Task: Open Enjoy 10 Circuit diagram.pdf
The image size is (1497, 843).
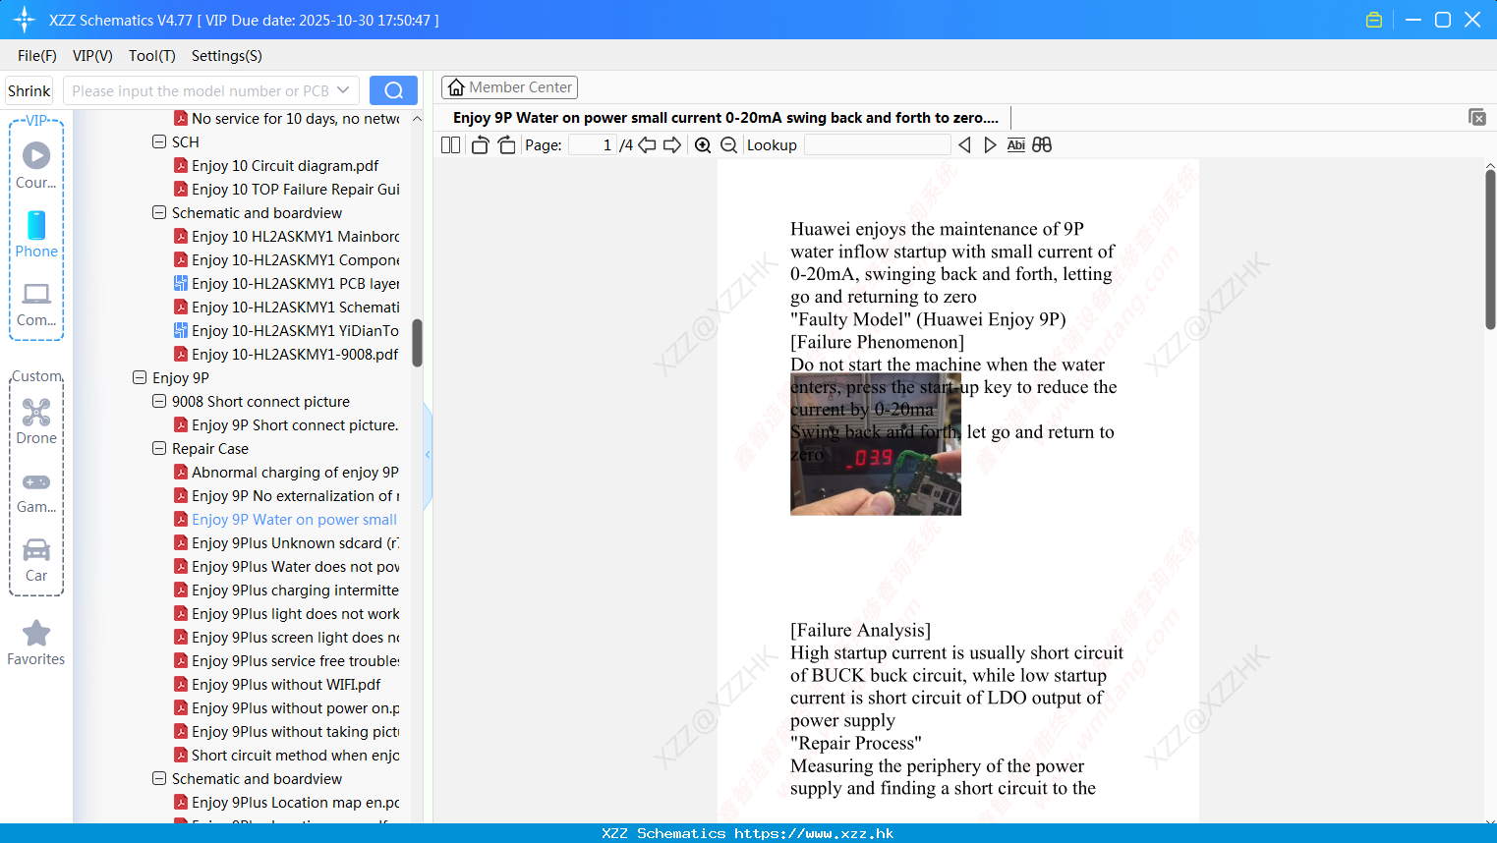Action: coord(285,165)
